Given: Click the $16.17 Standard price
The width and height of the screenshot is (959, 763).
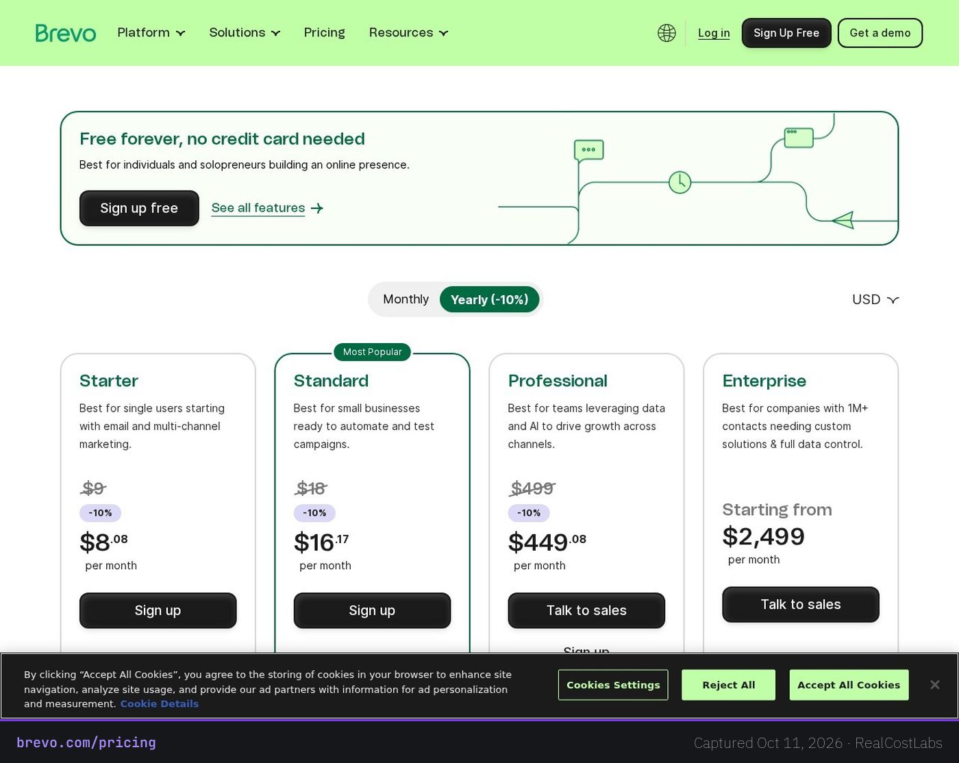Looking at the screenshot, I should pos(321,542).
